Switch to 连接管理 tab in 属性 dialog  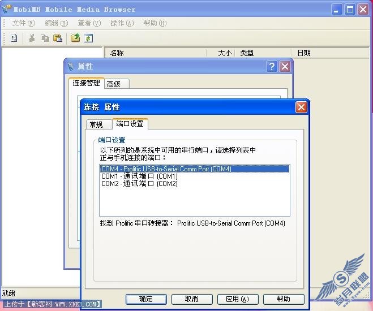86,83
